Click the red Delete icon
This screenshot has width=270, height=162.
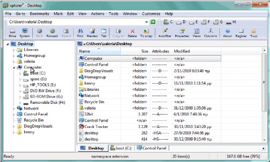(132, 33)
